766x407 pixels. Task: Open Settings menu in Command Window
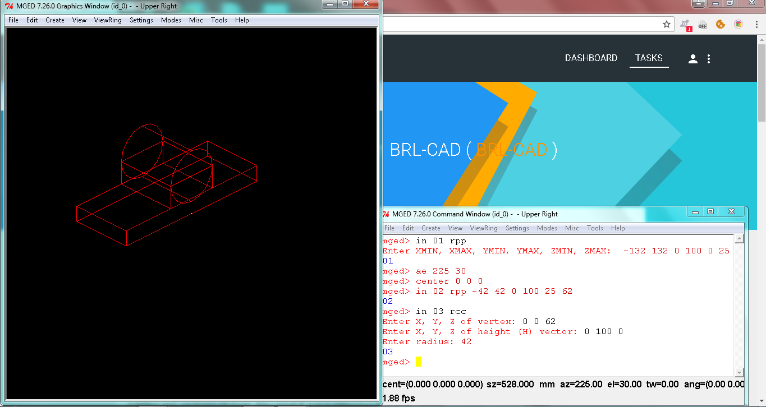517,228
